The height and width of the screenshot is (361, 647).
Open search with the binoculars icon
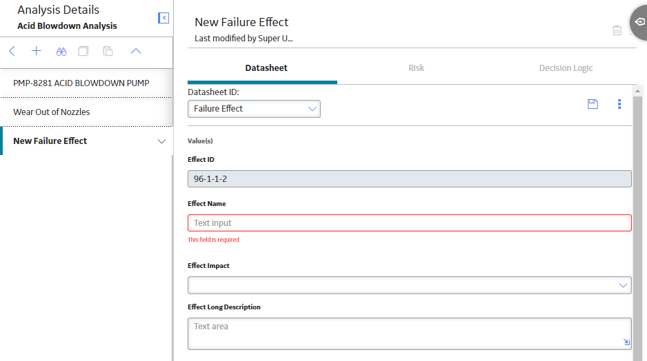pos(61,52)
